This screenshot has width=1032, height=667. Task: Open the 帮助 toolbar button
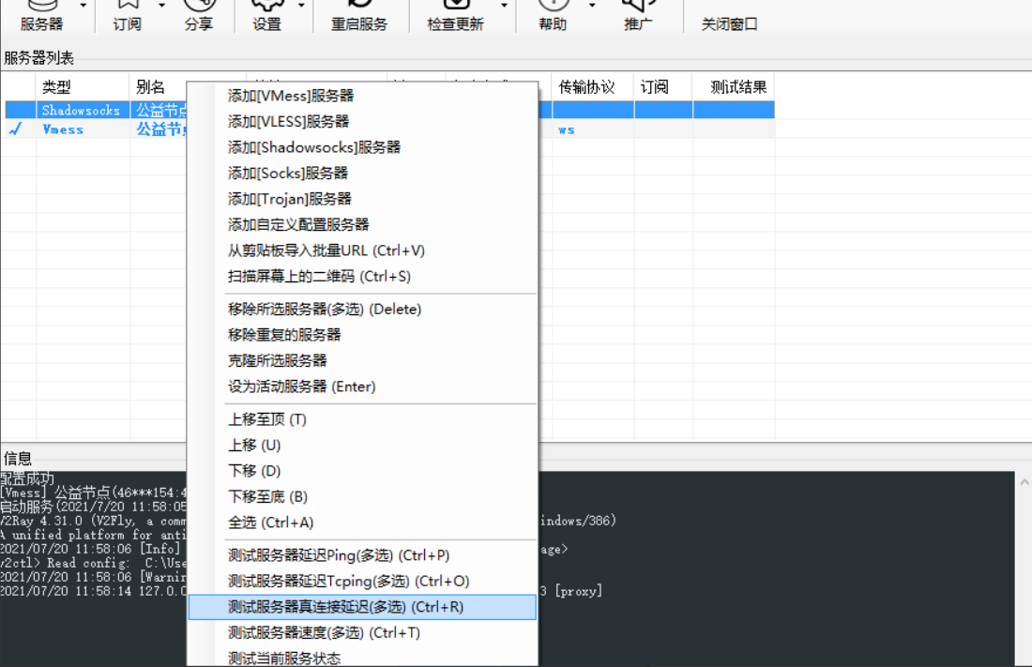tap(553, 17)
